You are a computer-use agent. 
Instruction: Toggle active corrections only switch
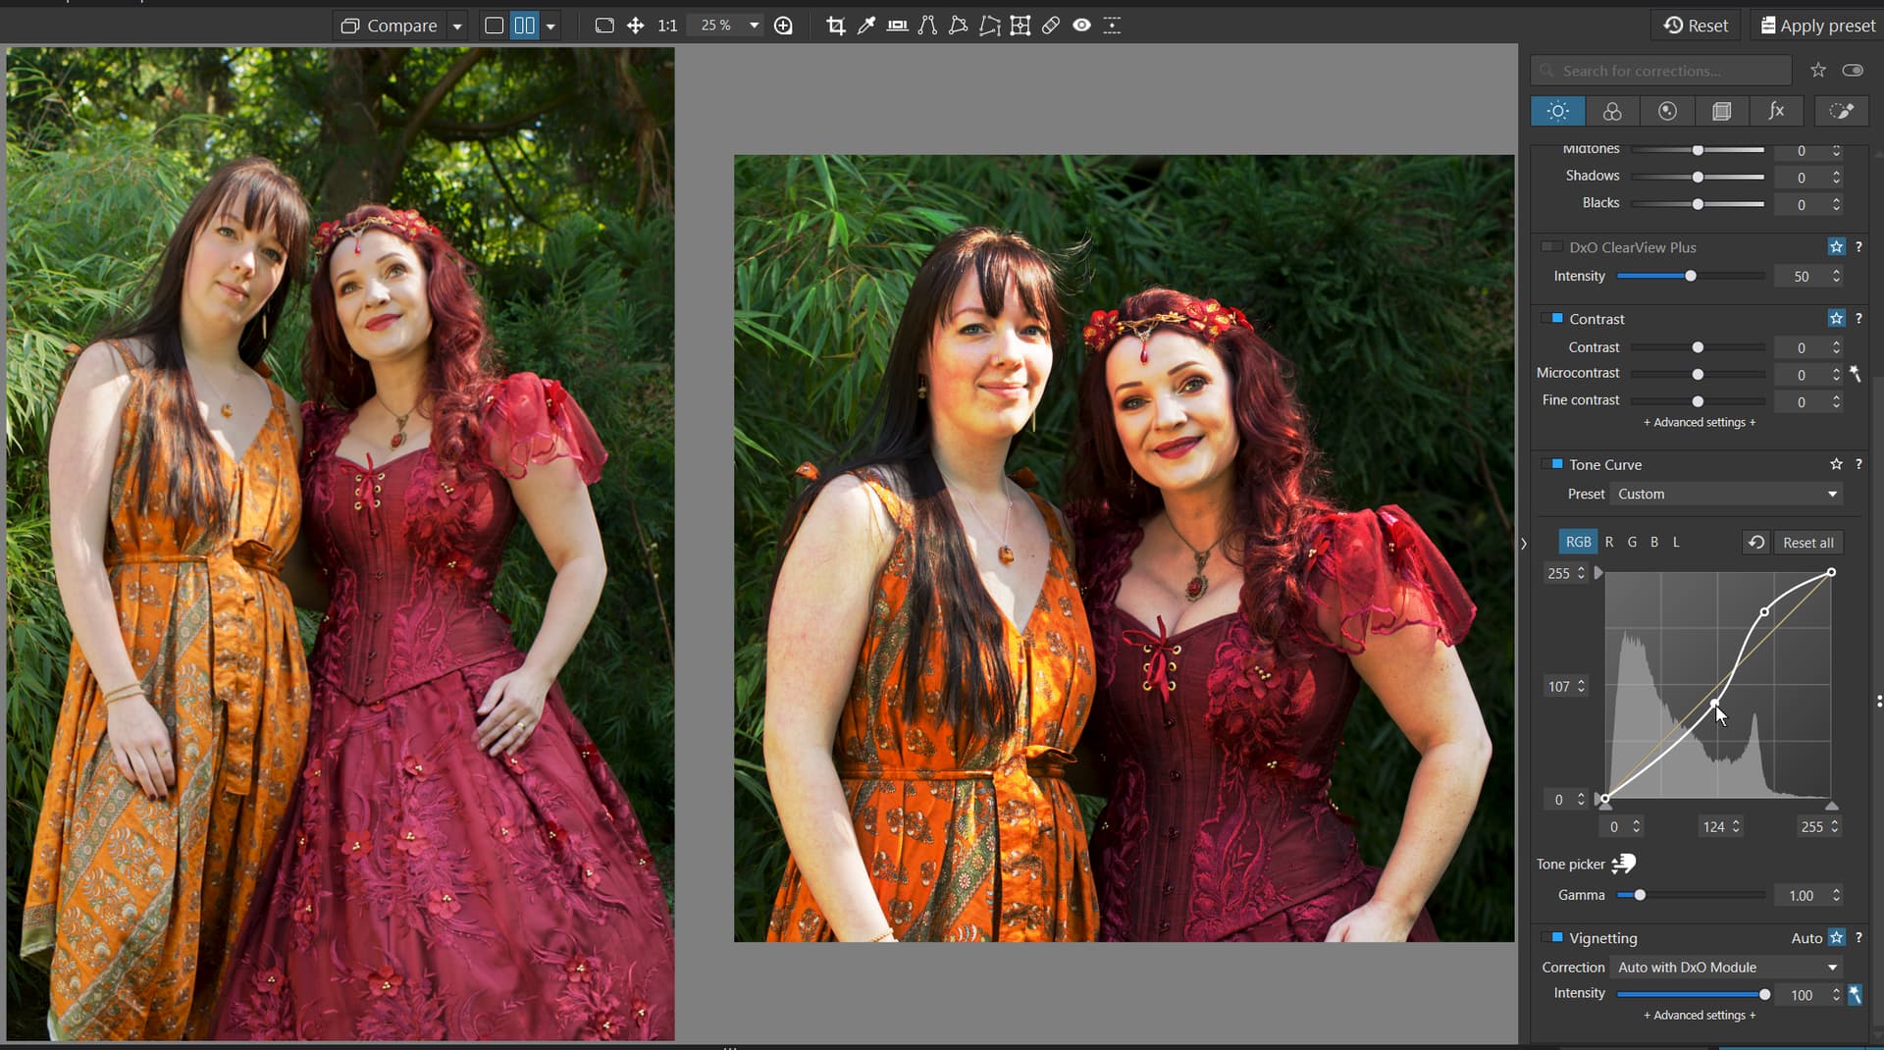click(x=1853, y=71)
